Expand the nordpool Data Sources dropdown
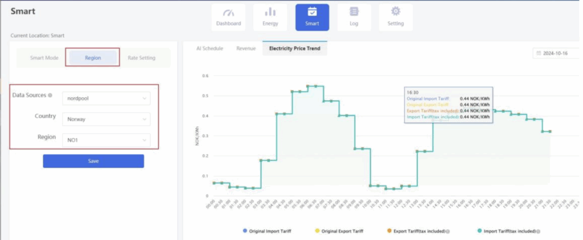The width and height of the screenshot is (583, 240). click(106, 98)
